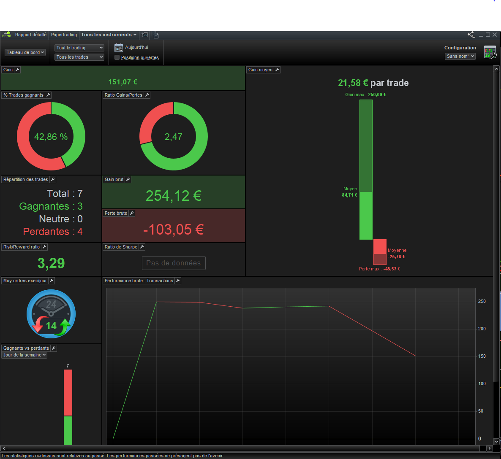Click the chart snapshot icon in the top bar

coord(145,35)
